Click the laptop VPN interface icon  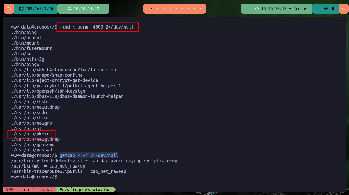click(70, 9)
